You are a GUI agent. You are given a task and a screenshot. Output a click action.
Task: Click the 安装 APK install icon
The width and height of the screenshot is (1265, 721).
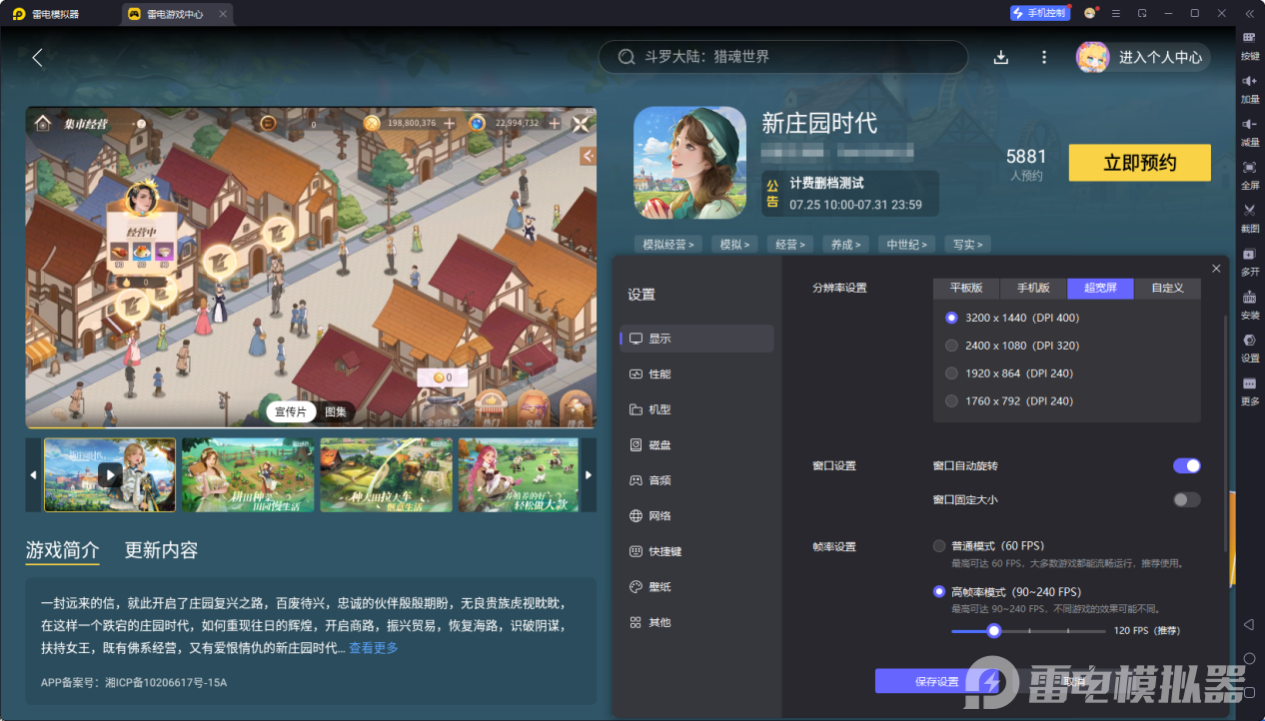[x=1249, y=297]
